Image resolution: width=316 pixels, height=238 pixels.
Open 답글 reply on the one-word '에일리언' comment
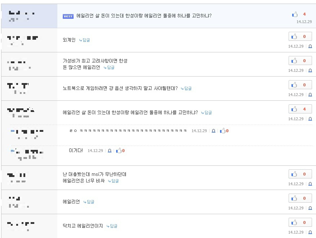89,202
